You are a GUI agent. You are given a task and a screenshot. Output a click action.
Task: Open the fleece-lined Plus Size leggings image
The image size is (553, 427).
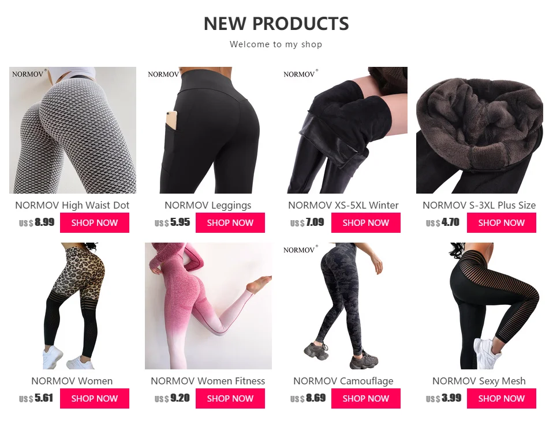480,130
